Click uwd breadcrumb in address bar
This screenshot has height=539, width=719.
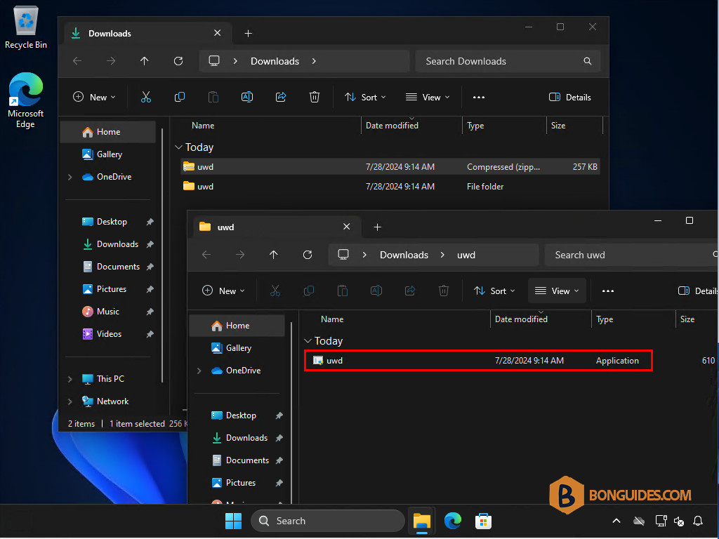coord(466,255)
